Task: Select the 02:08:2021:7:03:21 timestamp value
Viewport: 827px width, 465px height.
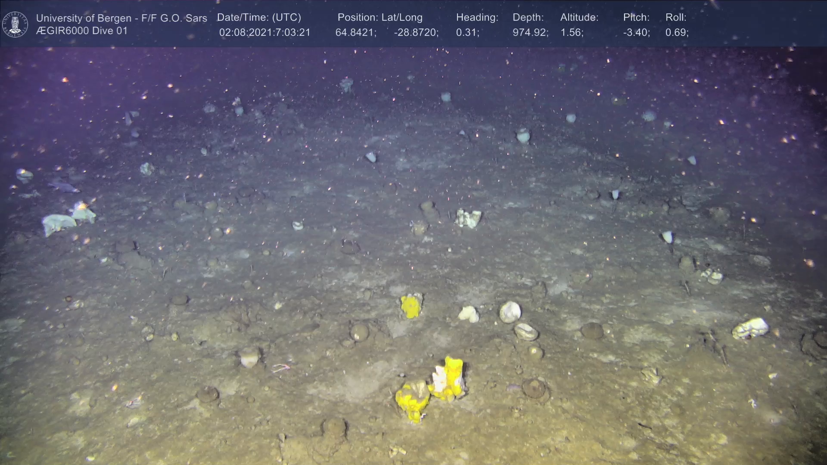Action: tap(264, 33)
